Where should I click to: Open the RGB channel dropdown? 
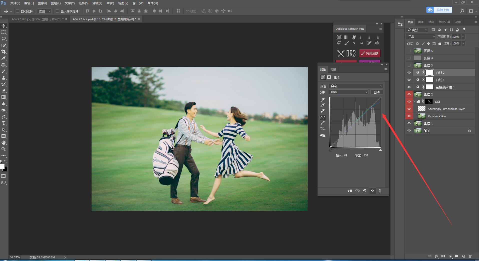(x=349, y=92)
